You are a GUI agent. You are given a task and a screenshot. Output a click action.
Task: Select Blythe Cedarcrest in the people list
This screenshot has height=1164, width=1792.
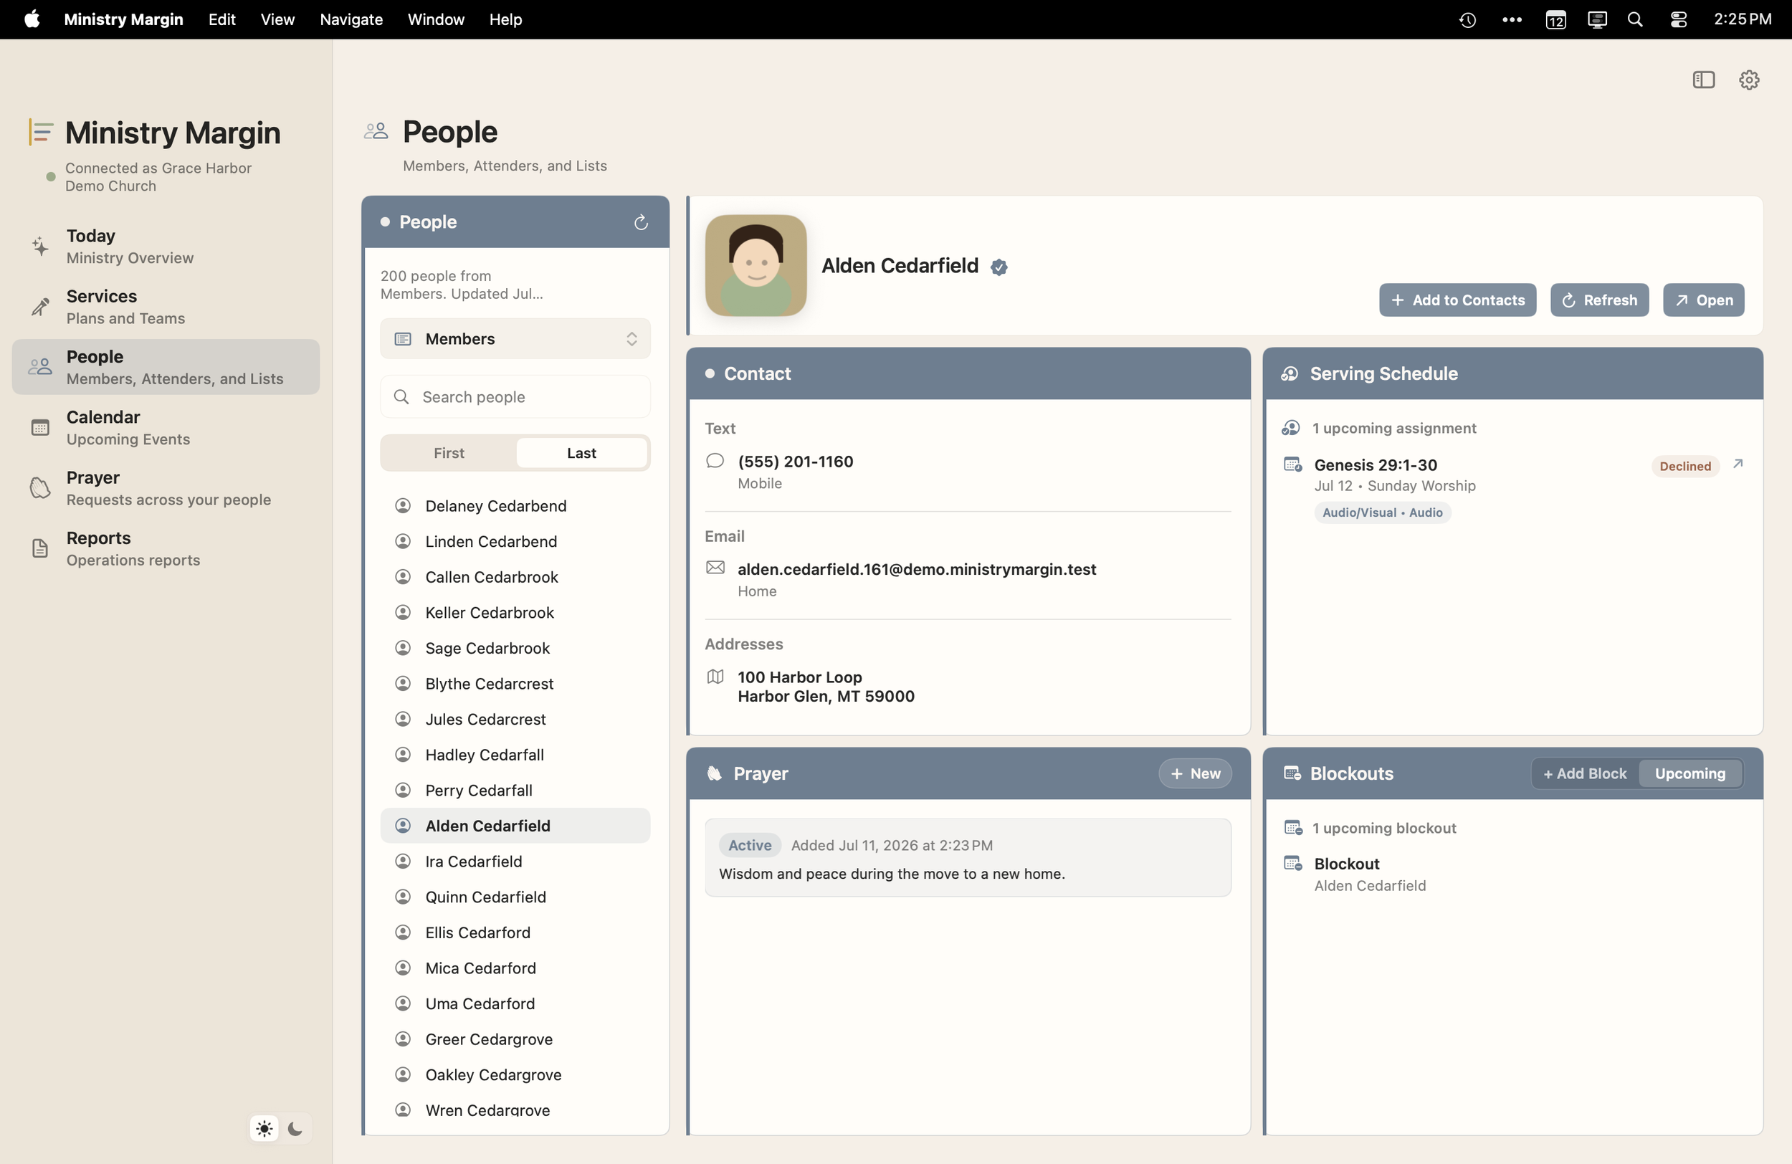[x=515, y=683]
